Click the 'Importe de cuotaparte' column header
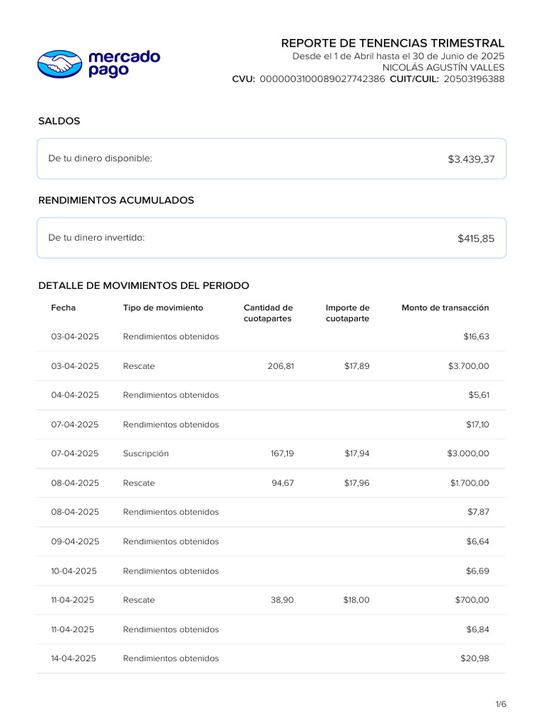Viewport: 543px width, 725px height. point(348,313)
